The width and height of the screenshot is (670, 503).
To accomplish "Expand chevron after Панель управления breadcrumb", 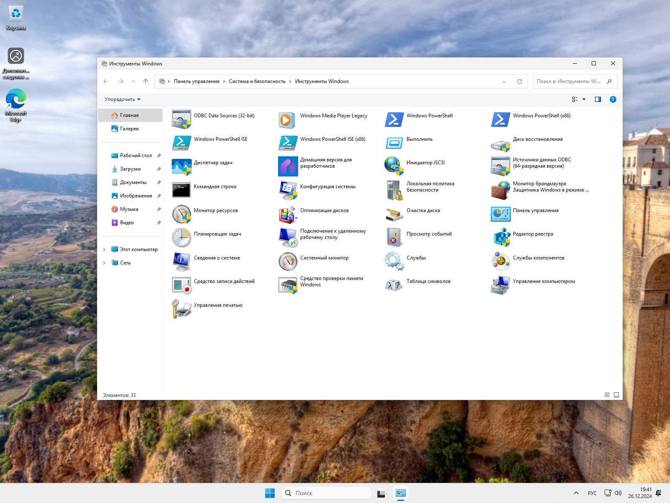I will 224,81.
